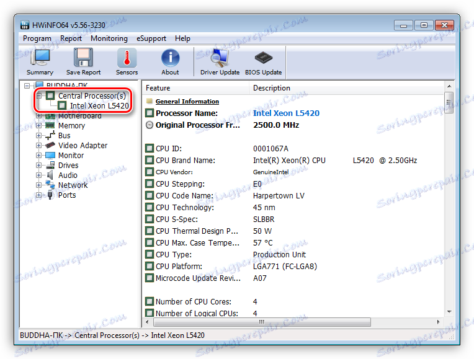
Task: Click the Feature column header
Action: click(195, 88)
